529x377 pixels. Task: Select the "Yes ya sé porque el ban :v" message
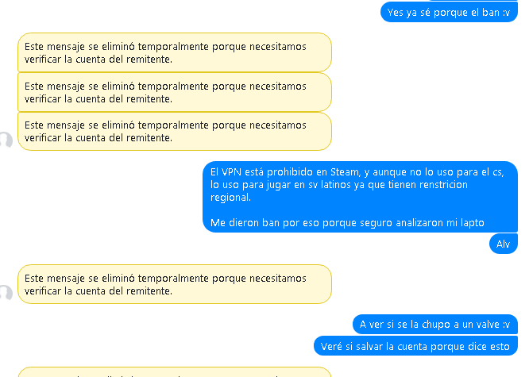[449, 12]
